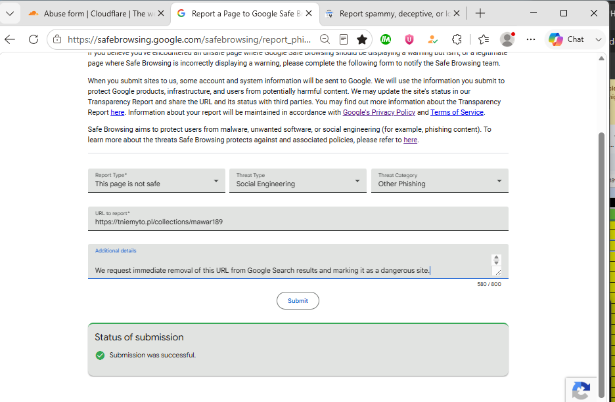Switch to the Cloudflare Abuse form tab

(x=95, y=14)
